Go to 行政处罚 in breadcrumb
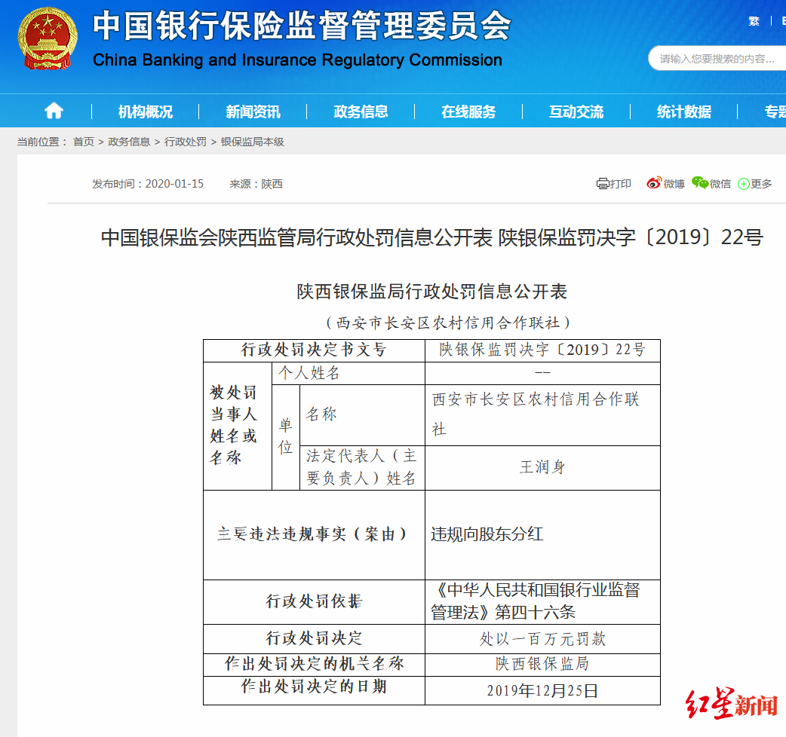Screen dimensions: 786x737 pyautogui.click(x=186, y=142)
